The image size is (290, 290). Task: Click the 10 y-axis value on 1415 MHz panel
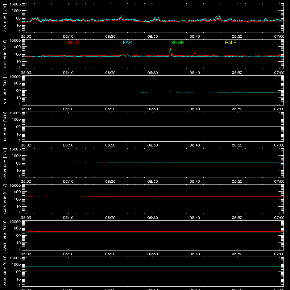[x=18, y=134]
